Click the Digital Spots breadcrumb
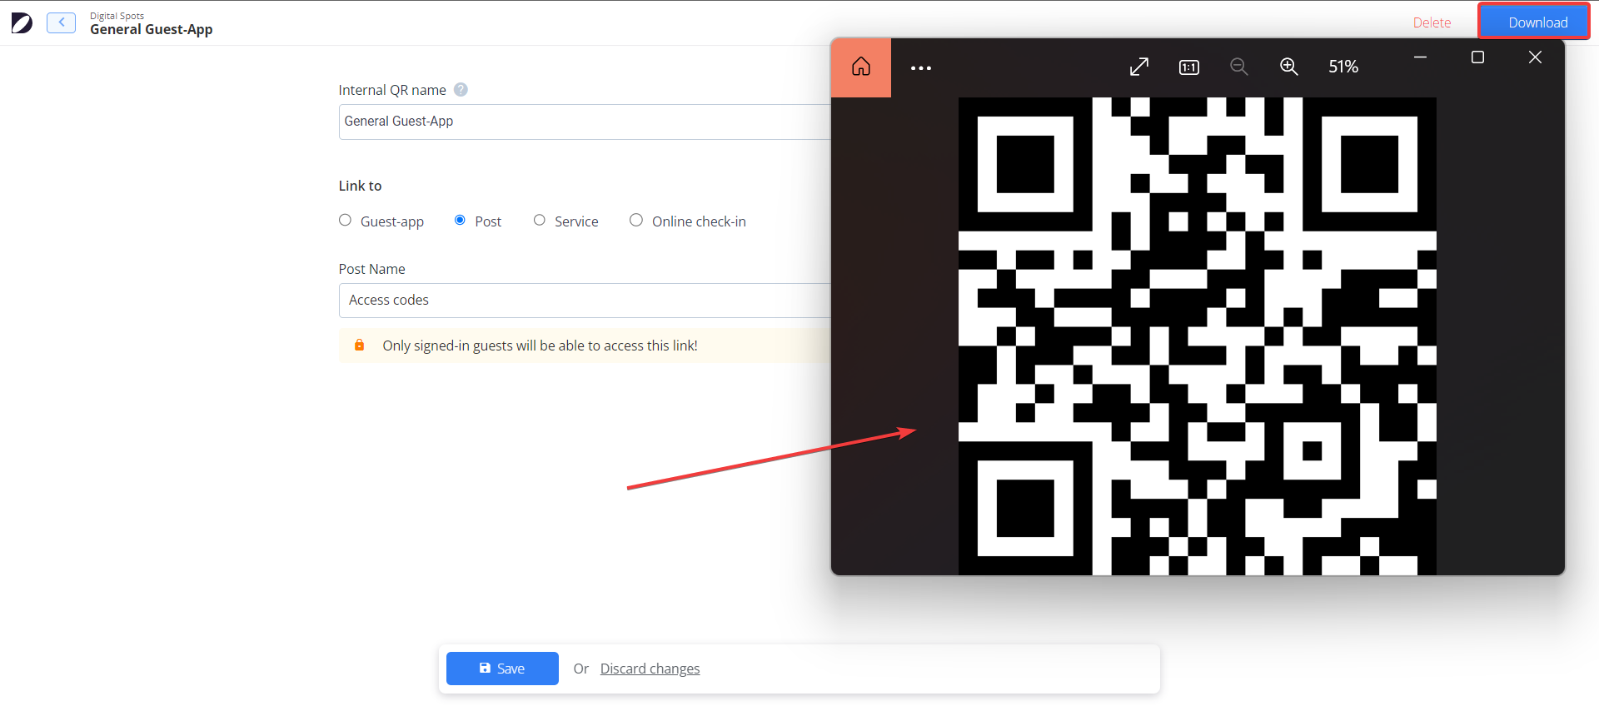 tap(117, 16)
